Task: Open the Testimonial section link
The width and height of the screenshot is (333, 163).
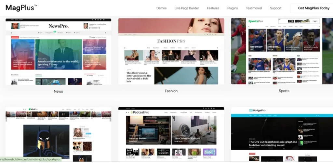Action: tap(254, 8)
